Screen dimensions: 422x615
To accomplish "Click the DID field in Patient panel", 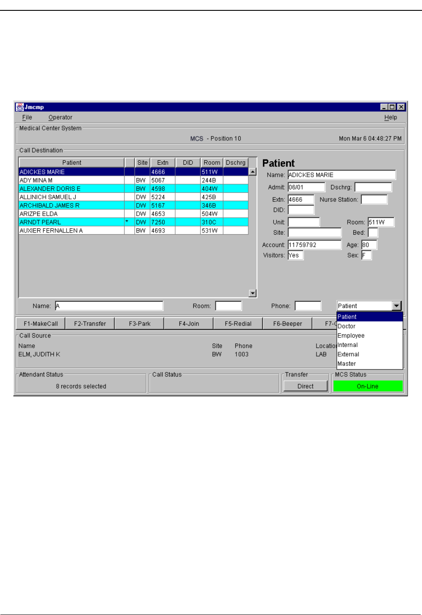I will coord(301,210).
